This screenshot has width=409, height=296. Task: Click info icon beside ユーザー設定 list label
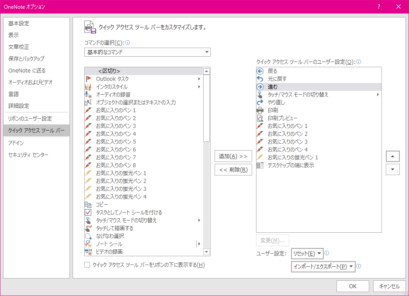point(359,62)
